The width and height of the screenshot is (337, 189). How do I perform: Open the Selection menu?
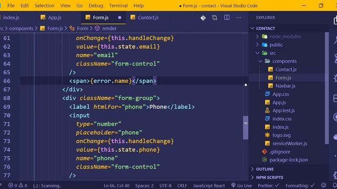(x=44, y=6)
